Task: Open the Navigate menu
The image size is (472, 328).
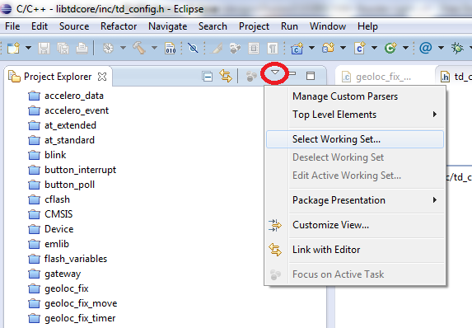Action: (168, 26)
